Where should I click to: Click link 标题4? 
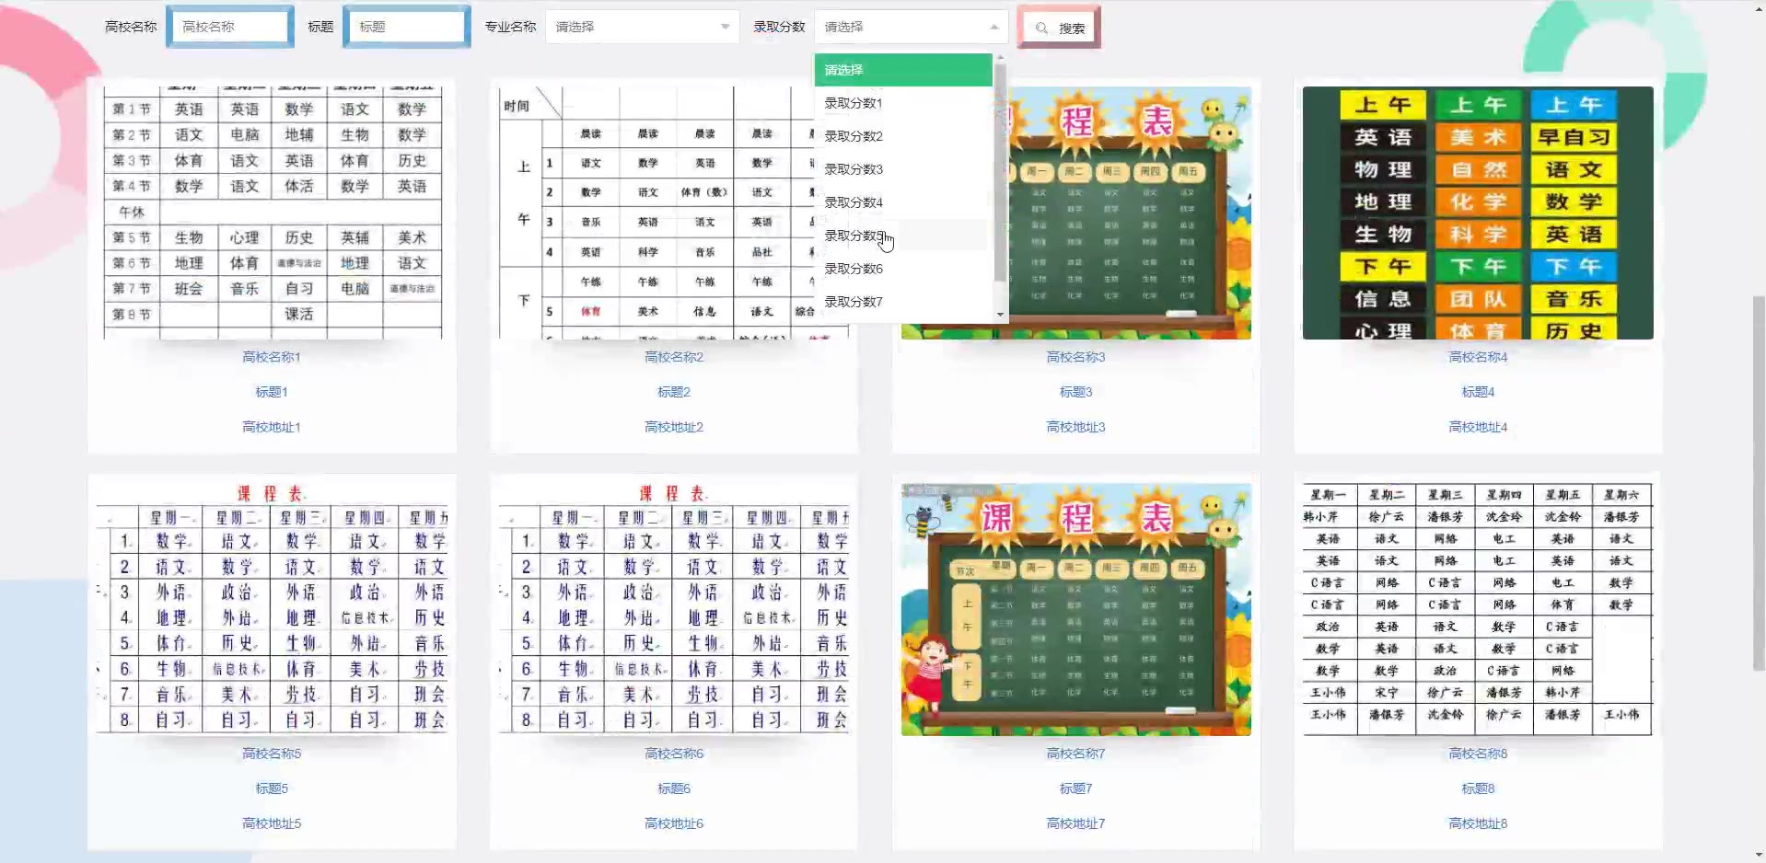coord(1478,392)
